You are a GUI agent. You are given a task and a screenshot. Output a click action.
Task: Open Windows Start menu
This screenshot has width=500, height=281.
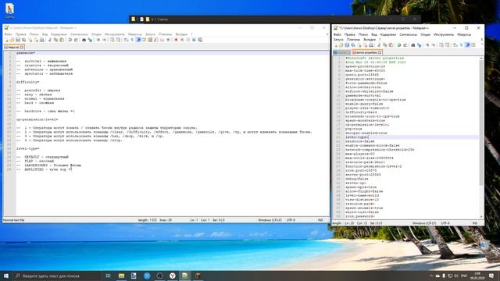[x=6, y=276]
